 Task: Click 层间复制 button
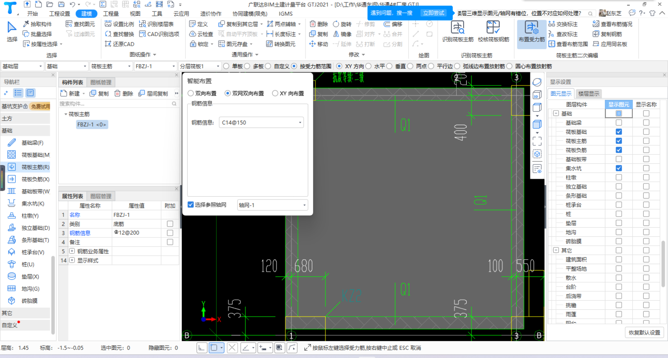coord(153,93)
